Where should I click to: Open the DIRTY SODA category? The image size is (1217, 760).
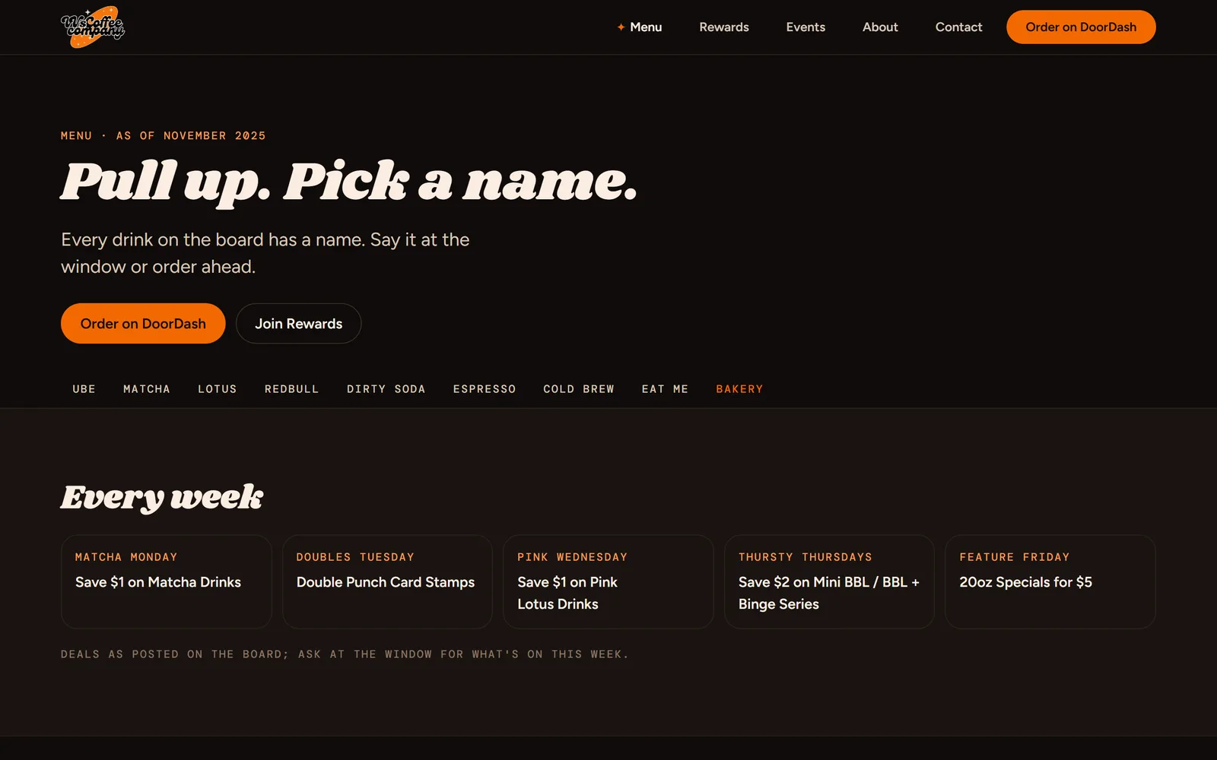pyautogui.click(x=386, y=389)
